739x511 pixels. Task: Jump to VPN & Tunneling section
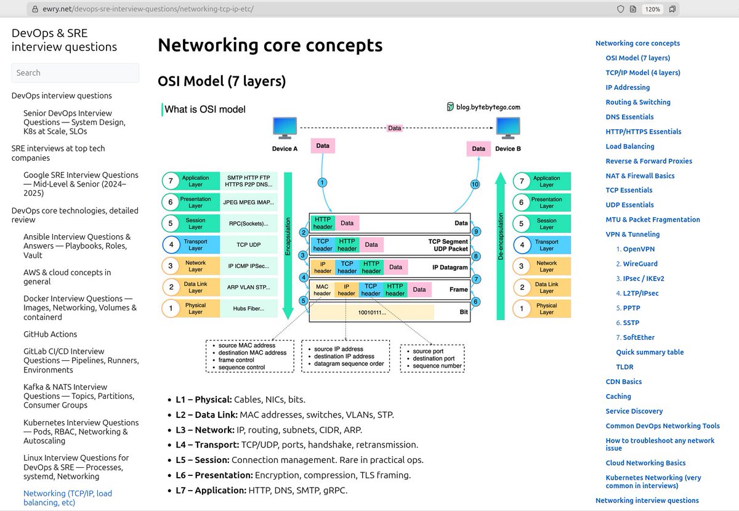(x=632, y=235)
